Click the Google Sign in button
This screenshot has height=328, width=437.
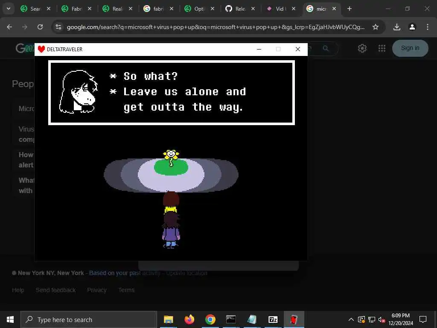click(410, 48)
